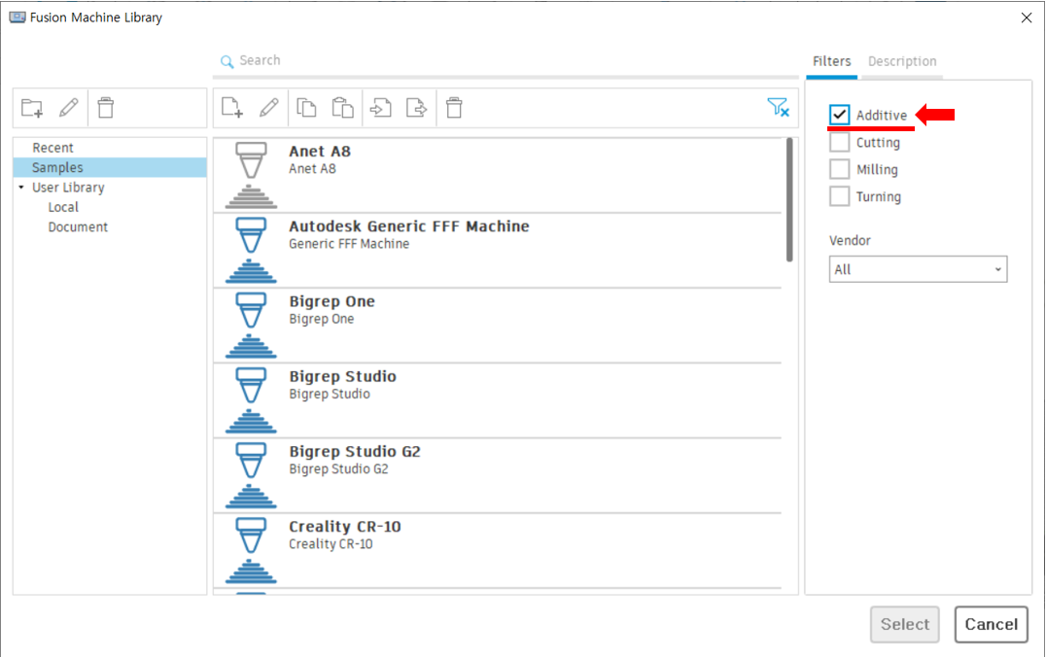Screen dimensions: 1046x657
Task: Click the copy machine icon
Action: (x=306, y=107)
